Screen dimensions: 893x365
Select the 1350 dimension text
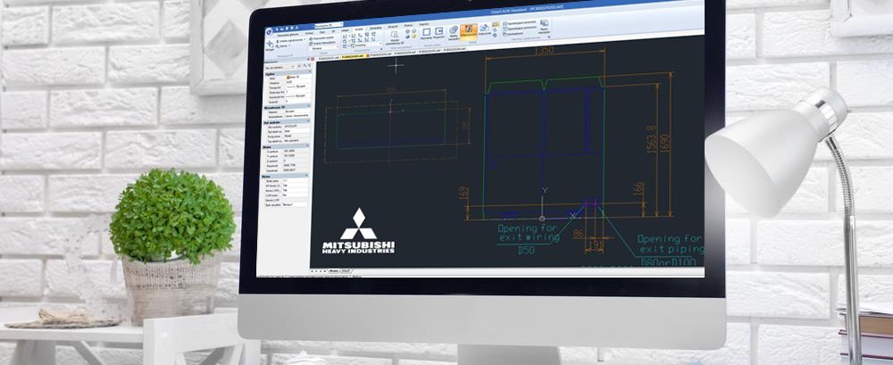pyautogui.click(x=543, y=52)
